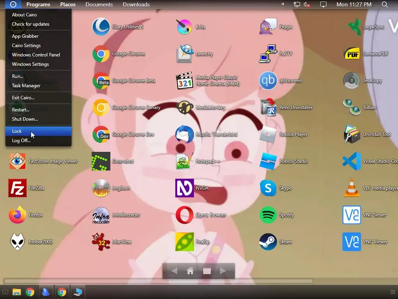Launch NVDA screen reader icon
This screenshot has height=299, width=398.
click(185, 188)
